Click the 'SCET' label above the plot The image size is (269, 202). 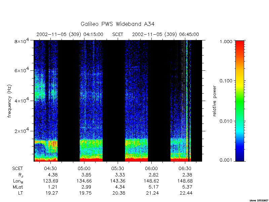tap(118, 35)
